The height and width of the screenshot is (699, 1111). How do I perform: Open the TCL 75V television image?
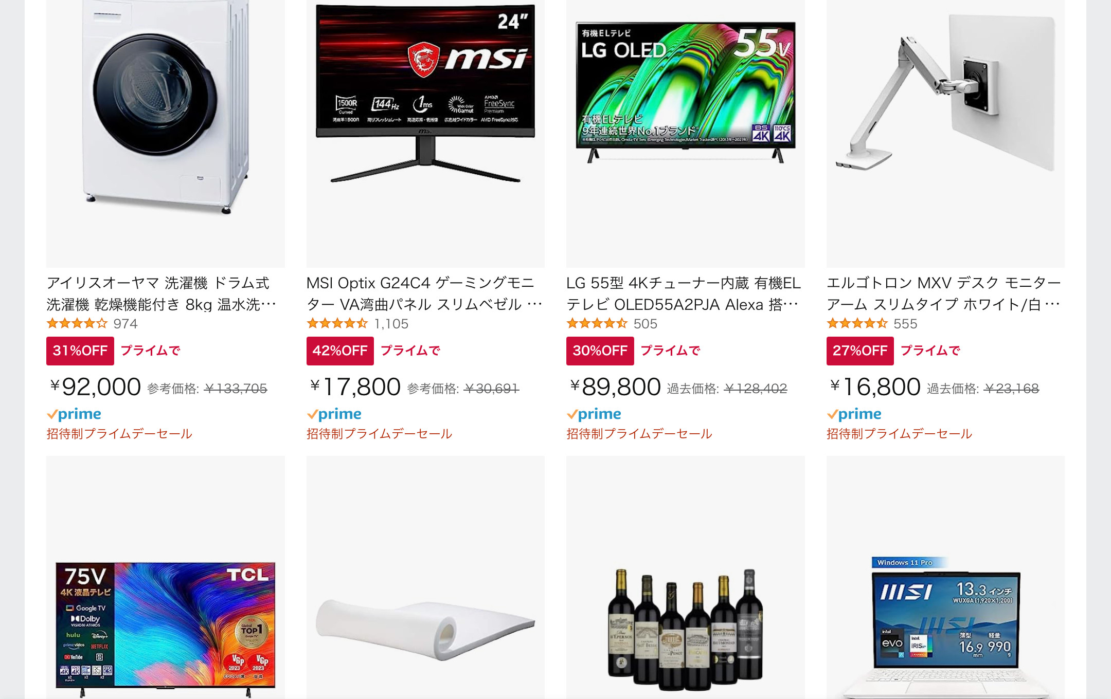(165, 577)
